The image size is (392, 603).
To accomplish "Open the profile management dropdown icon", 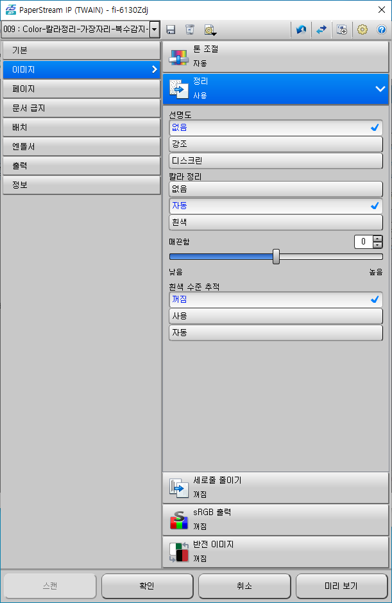I will click(x=210, y=30).
